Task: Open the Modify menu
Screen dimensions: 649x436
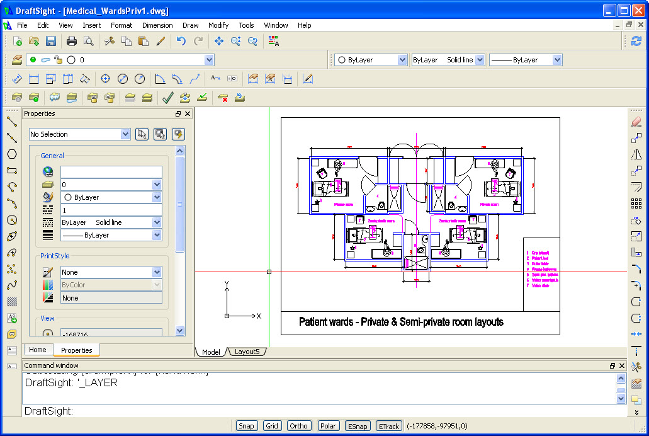Action: click(218, 25)
